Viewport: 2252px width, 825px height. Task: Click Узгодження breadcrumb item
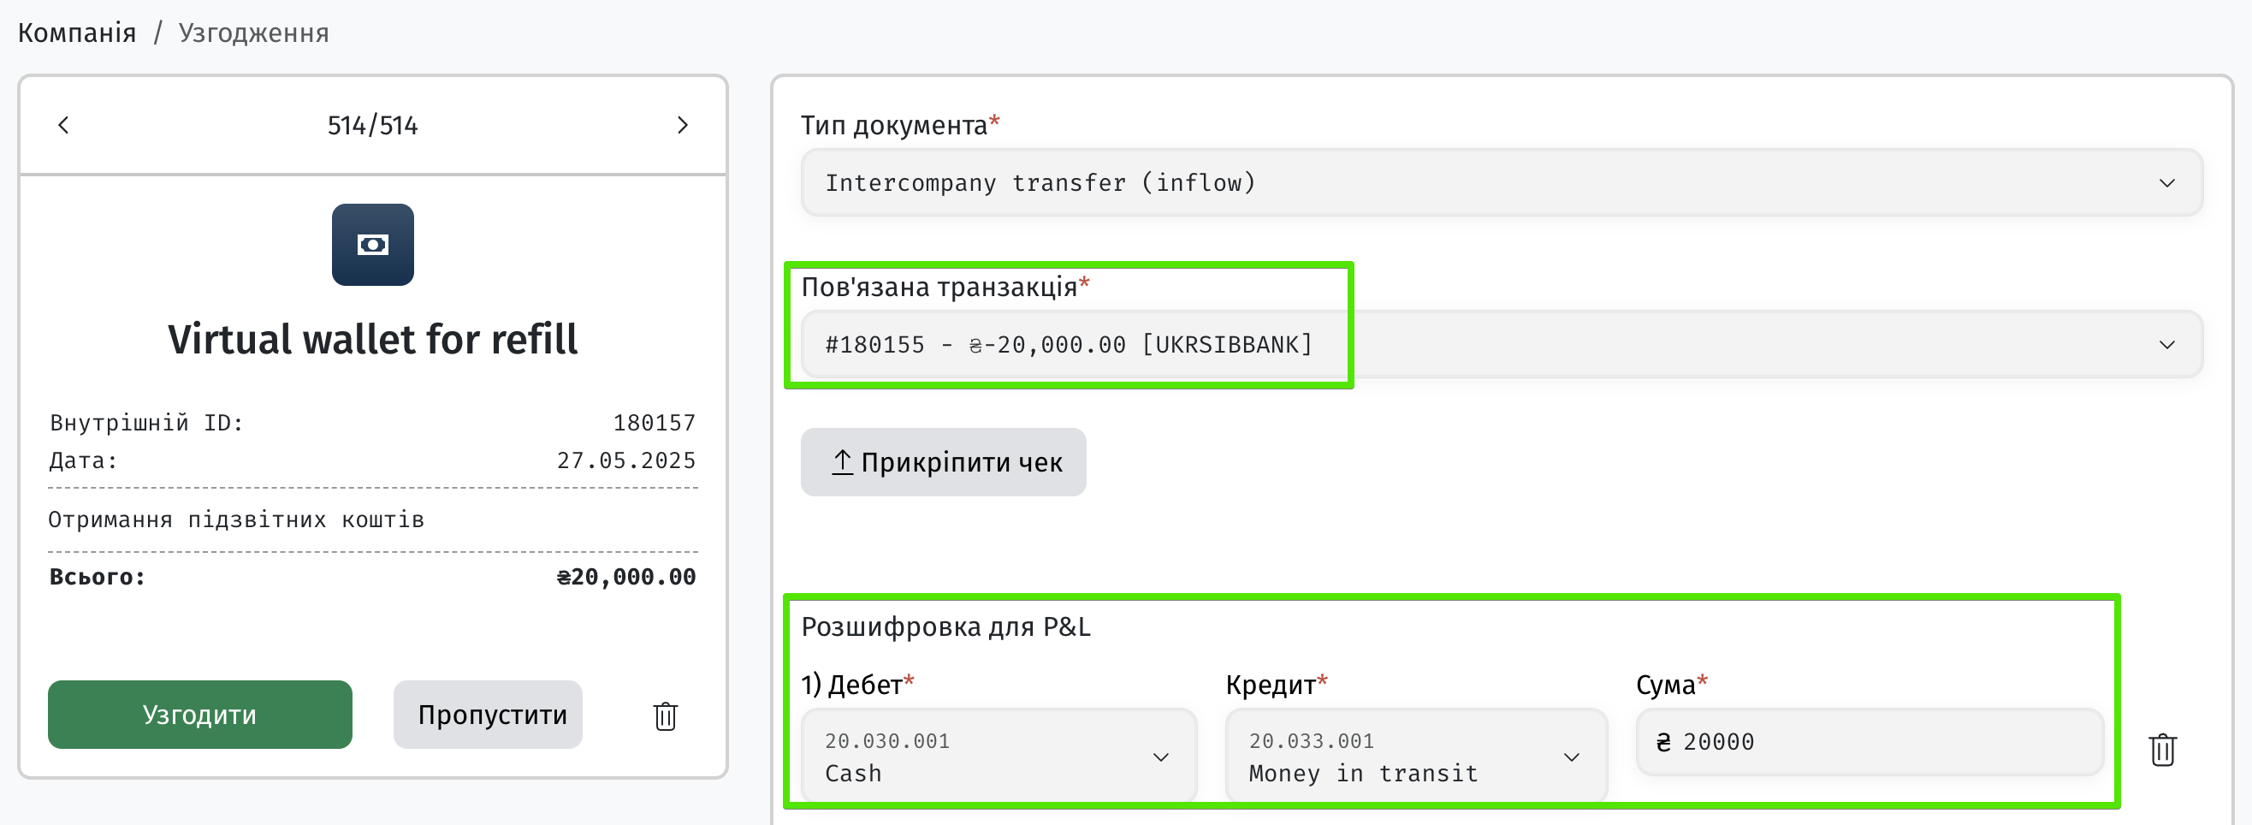click(x=253, y=33)
